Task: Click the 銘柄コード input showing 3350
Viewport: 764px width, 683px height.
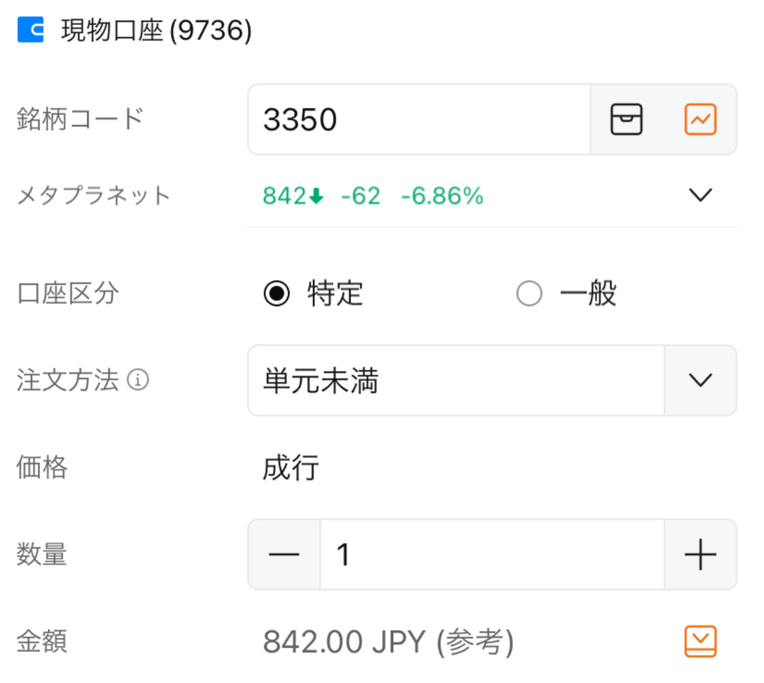Action: (419, 119)
